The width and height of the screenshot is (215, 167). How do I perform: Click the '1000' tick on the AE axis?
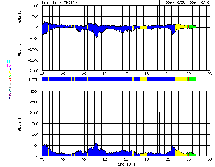tap(34, 135)
